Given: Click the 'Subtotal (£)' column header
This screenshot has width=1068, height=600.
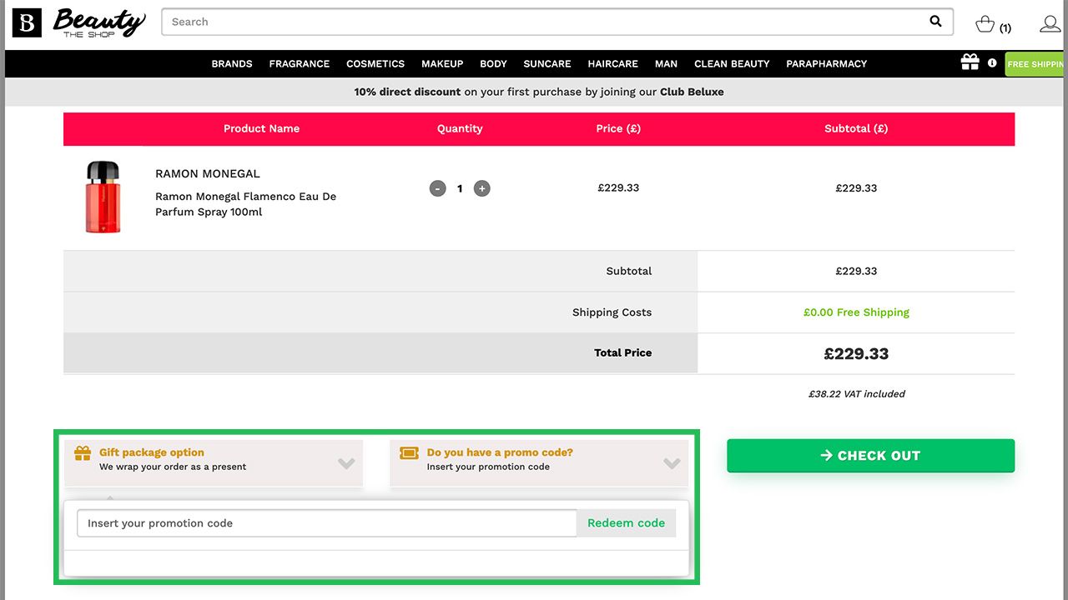Looking at the screenshot, I should click(856, 128).
